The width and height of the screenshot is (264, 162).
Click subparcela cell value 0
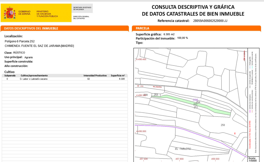coord(7,79)
